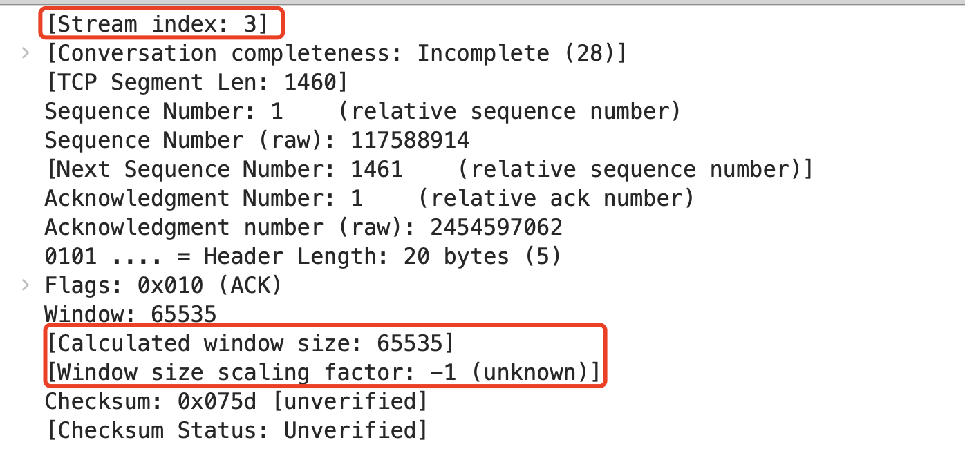Screen dimensions: 965x449
Task: Click the raw ack value 2454597062
Action: pos(496,227)
